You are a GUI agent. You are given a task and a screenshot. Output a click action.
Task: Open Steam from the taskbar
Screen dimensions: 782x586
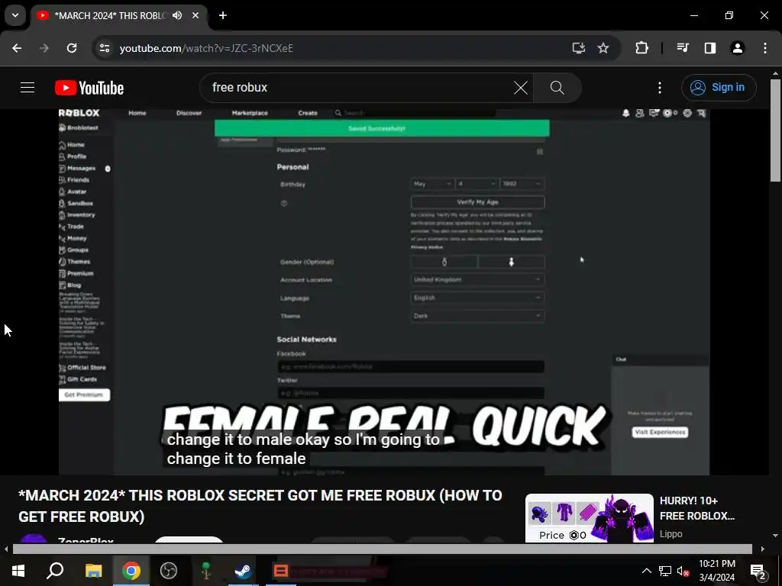point(243,571)
